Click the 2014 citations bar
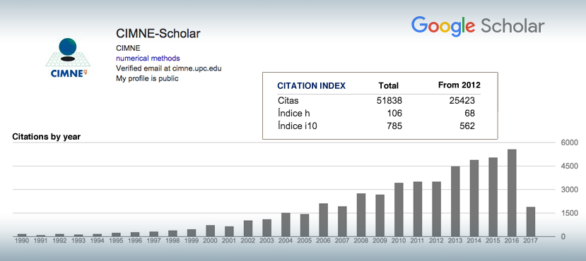This screenshot has width=586, height=261. click(474, 198)
